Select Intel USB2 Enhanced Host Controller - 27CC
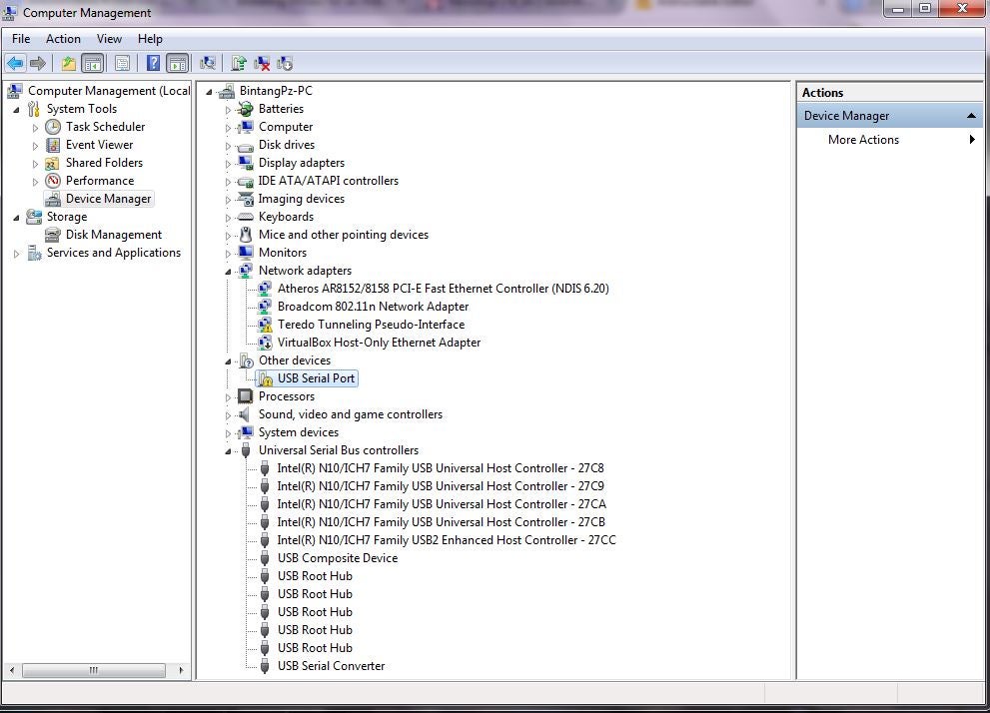Image resolution: width=990 pixels, height=713 pixels. 447,540
